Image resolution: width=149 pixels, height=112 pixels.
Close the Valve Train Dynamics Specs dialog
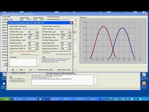tap(71, 23)
